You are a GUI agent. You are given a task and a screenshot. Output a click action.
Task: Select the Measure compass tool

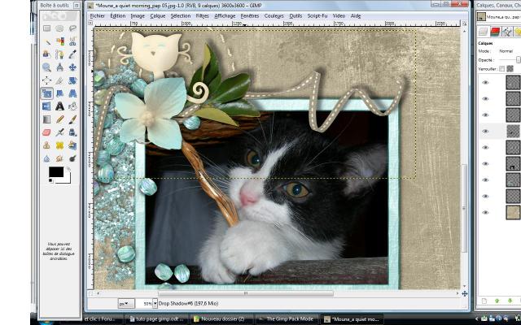click(x=59, y=67)
